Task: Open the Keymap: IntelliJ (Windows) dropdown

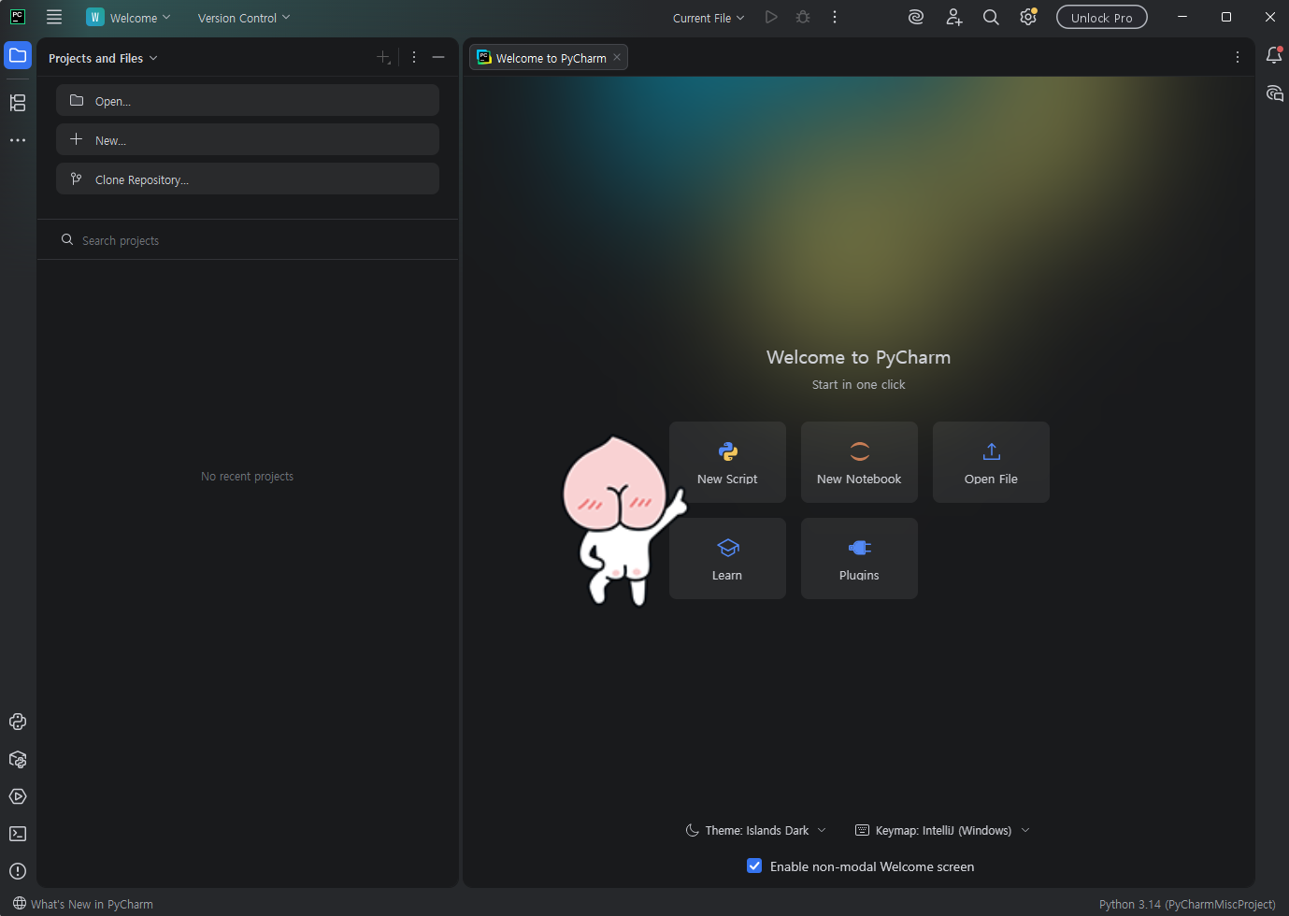Action: 943,830
